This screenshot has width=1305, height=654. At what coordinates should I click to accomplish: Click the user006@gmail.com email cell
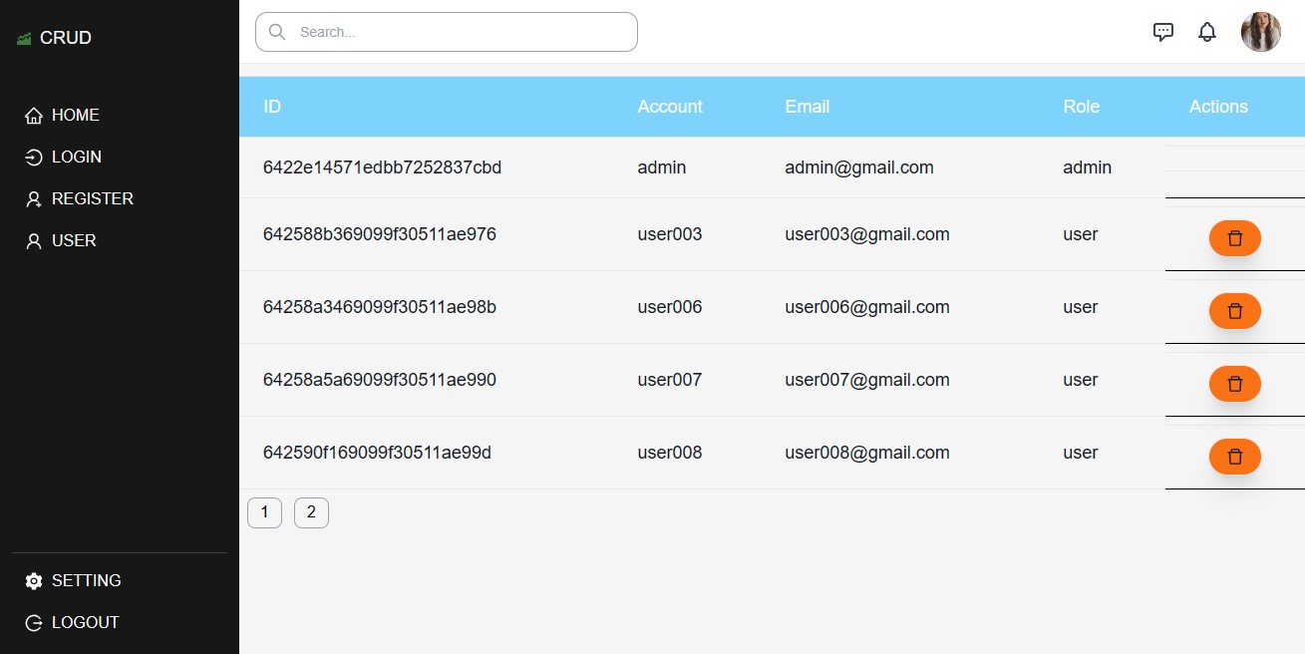[x=867, y=307]
